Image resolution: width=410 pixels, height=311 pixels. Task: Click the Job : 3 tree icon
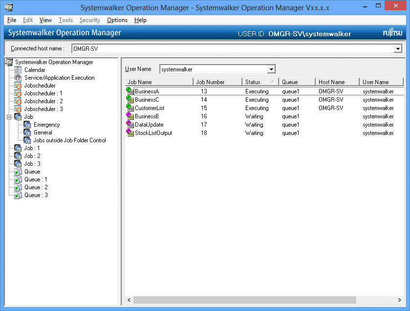coord(18,164)
